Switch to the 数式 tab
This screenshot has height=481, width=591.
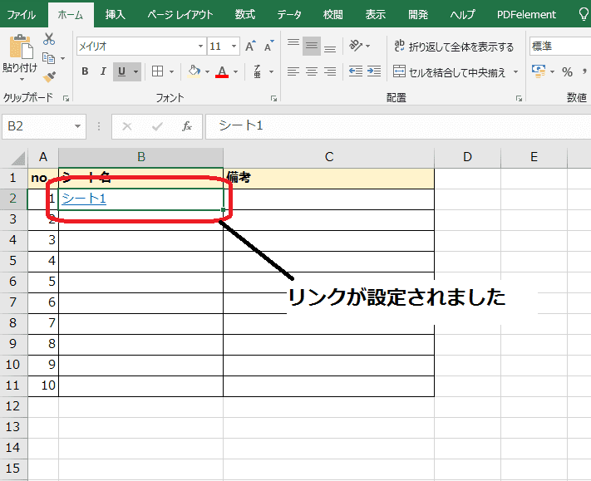[245, 15]
